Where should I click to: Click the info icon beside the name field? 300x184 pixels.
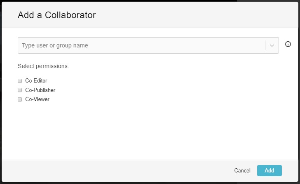point(288,44)
